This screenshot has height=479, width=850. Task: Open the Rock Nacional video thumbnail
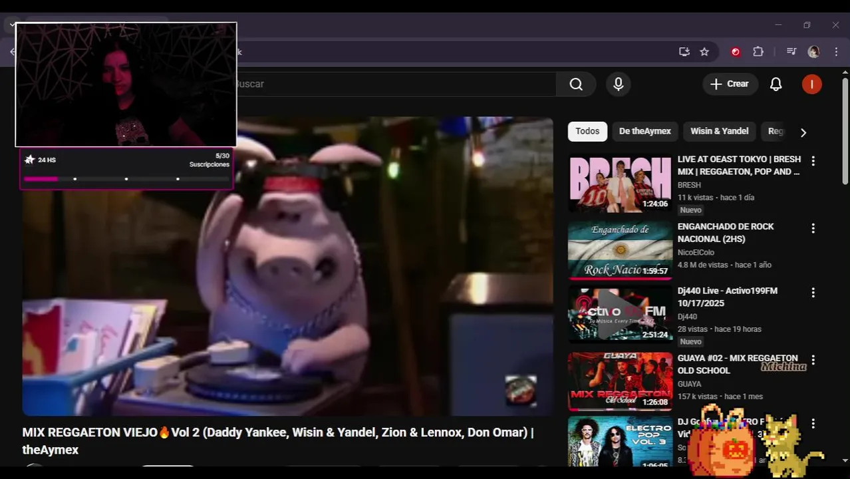620,250
